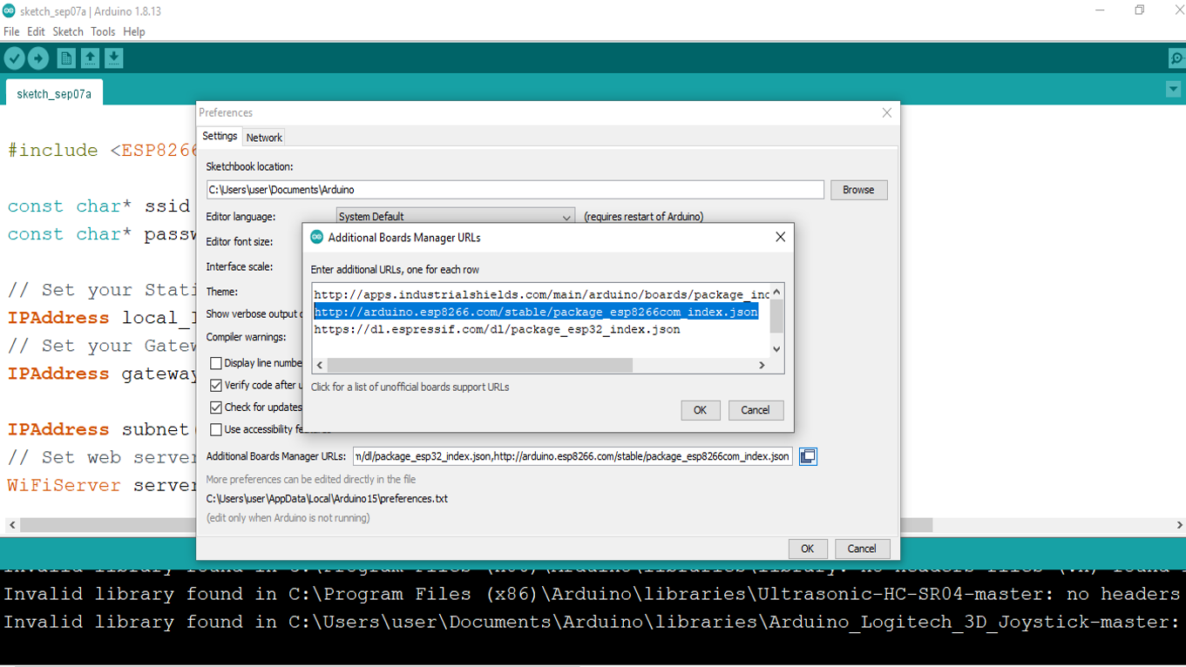The width and height of the screenshot is (1186, 667).
Task: Click the URL list vertical scrollbar thumb
Action: [x=776, y=316]
